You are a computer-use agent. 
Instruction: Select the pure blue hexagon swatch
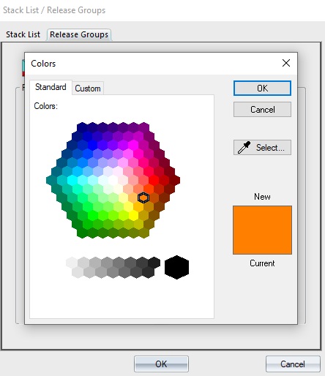coord(92,146)
